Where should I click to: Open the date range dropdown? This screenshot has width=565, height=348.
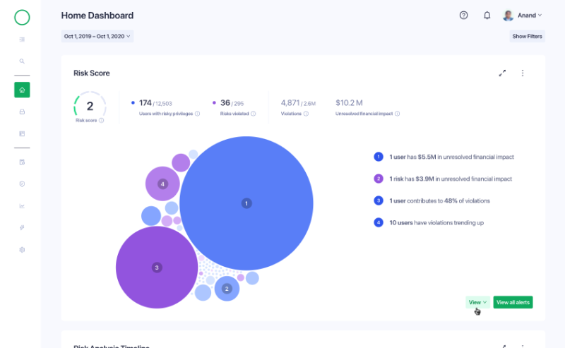point(97,36)
